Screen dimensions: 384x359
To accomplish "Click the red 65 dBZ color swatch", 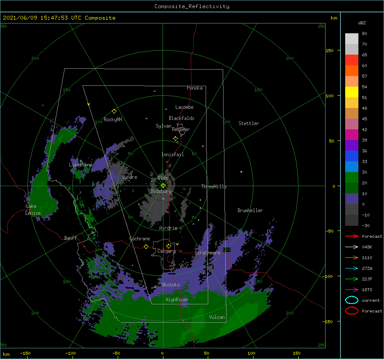I will point(352,60).
